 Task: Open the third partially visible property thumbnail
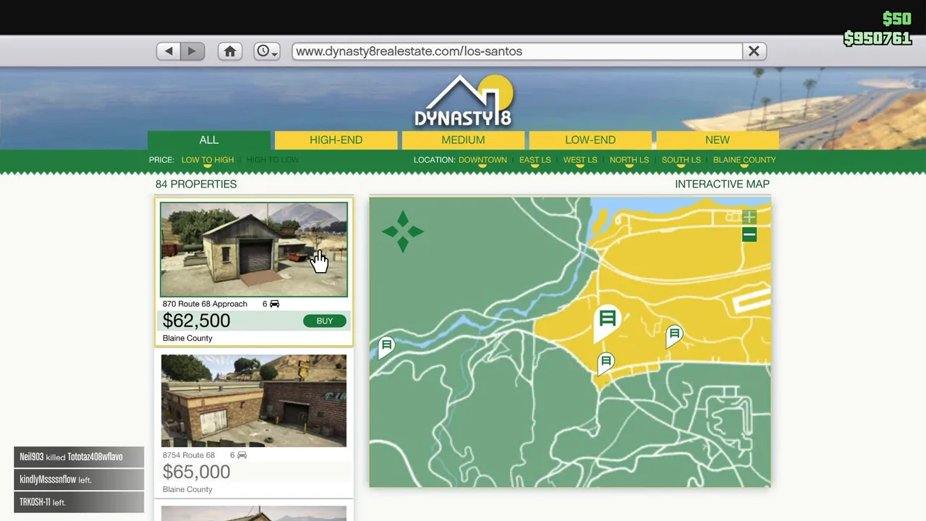point(254,513)
